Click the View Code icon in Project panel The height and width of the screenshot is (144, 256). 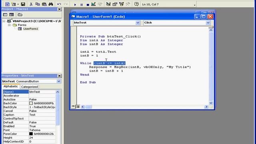(5, 15)
